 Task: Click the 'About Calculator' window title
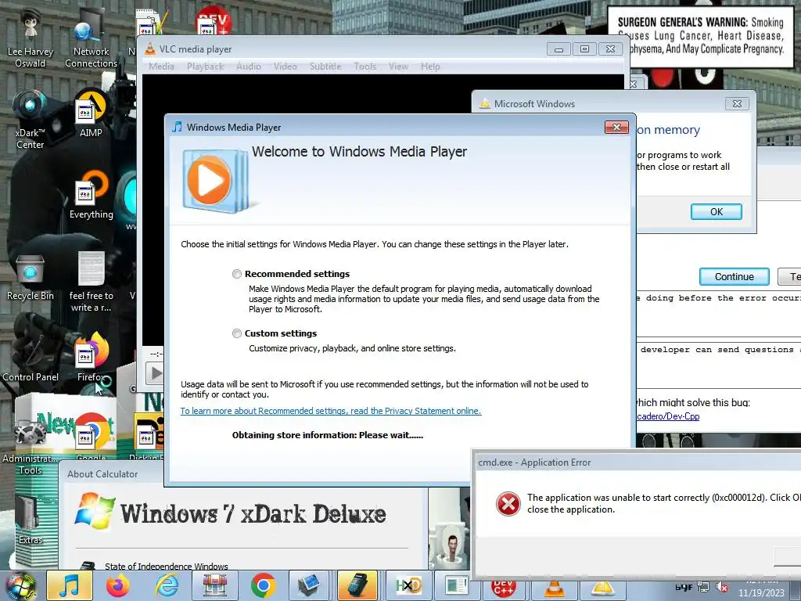pos(102,474)
